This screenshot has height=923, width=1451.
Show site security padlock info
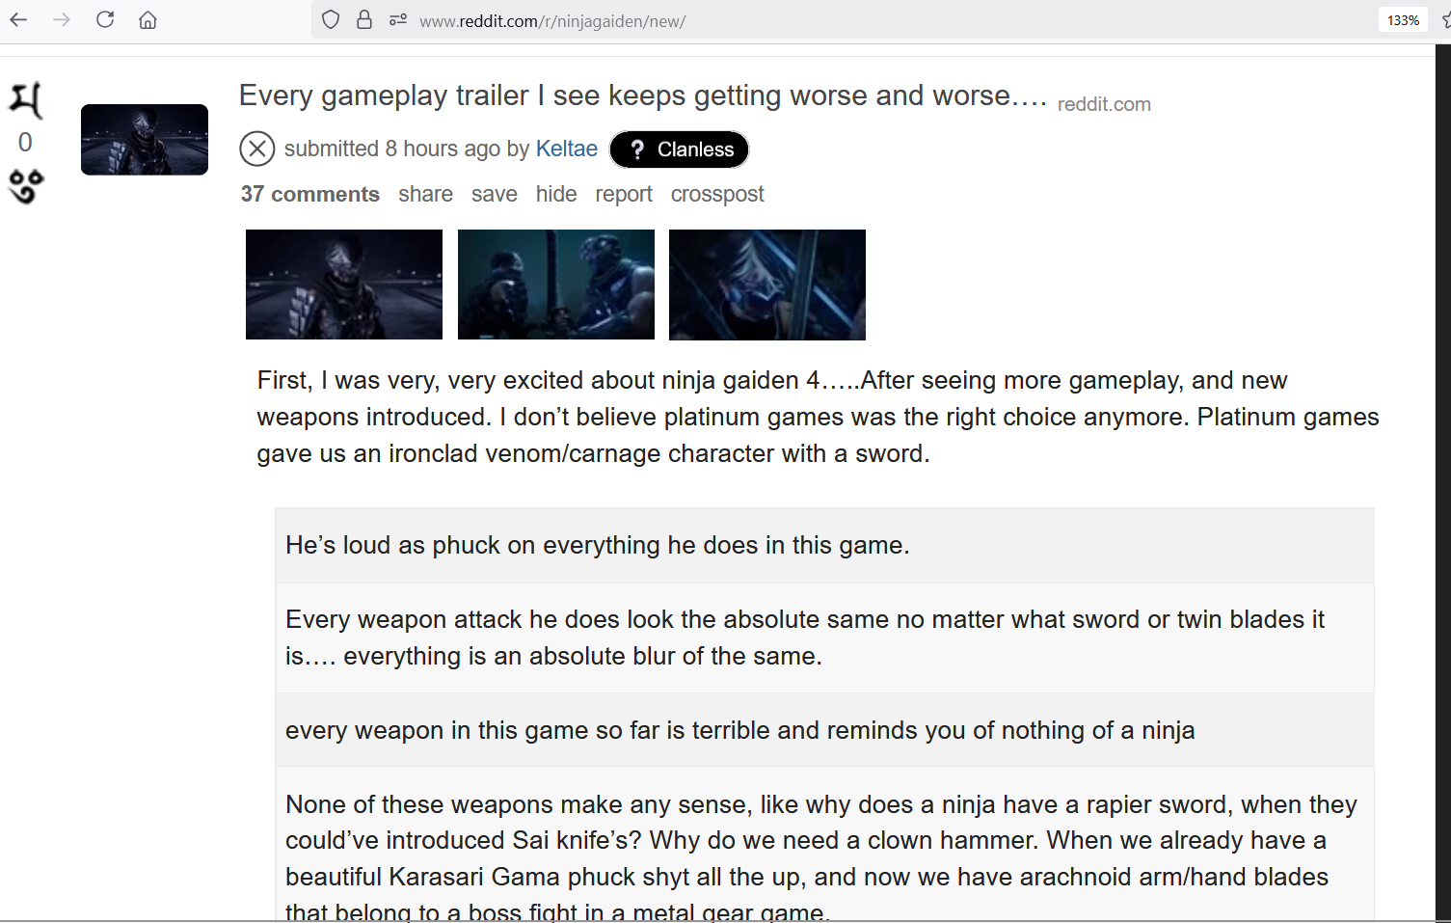(x=364, y=19)
